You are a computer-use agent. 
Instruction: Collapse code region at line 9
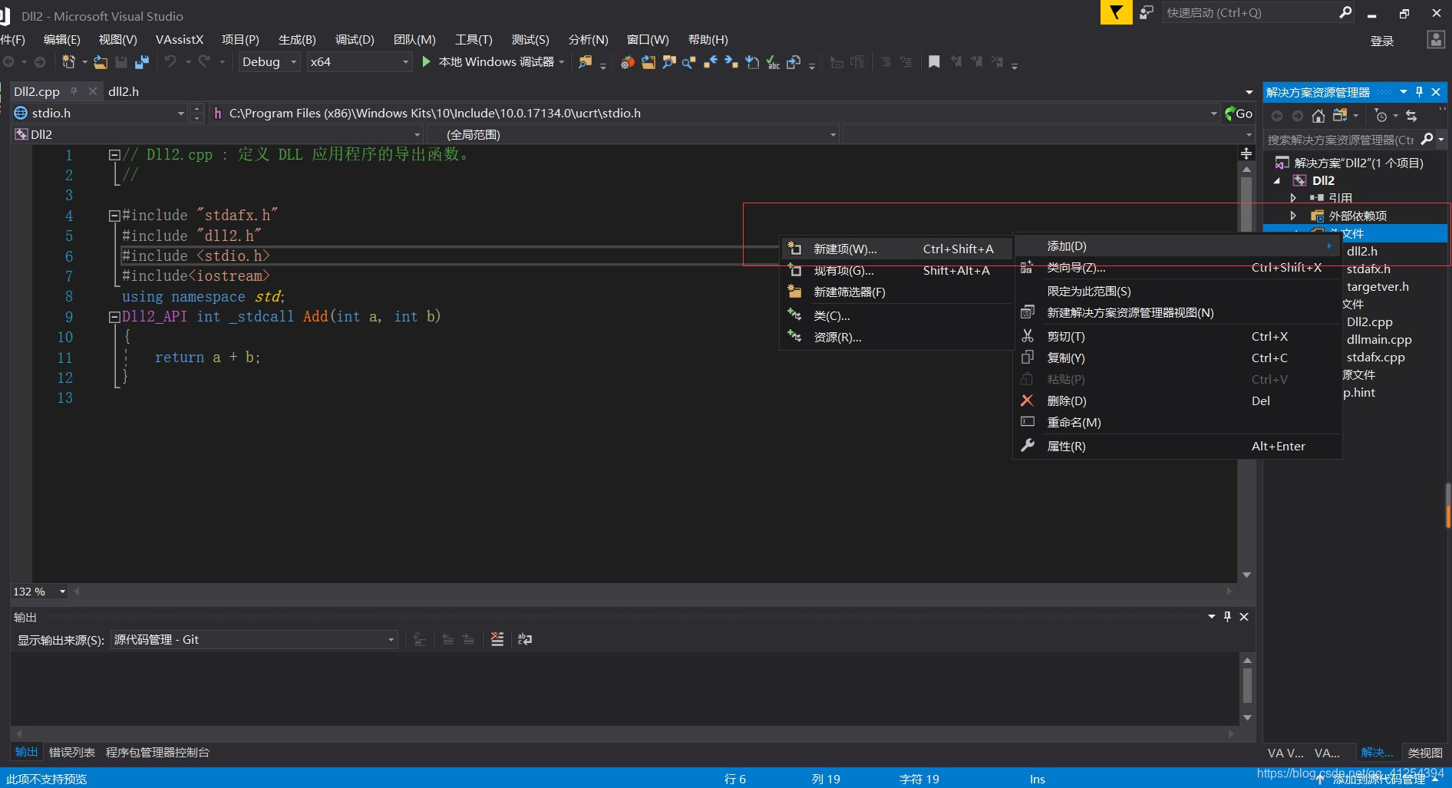click(x=114, y=317)
